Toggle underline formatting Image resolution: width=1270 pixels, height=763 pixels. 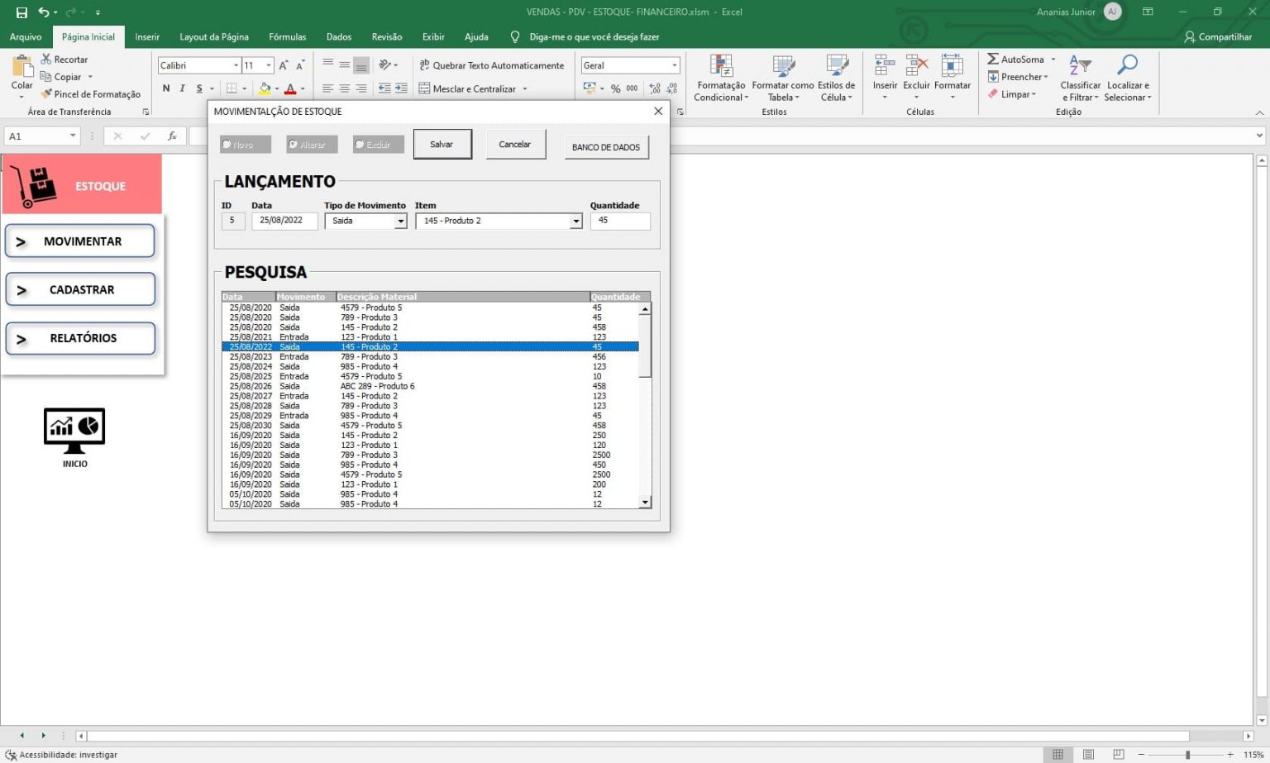pos(198,88)
